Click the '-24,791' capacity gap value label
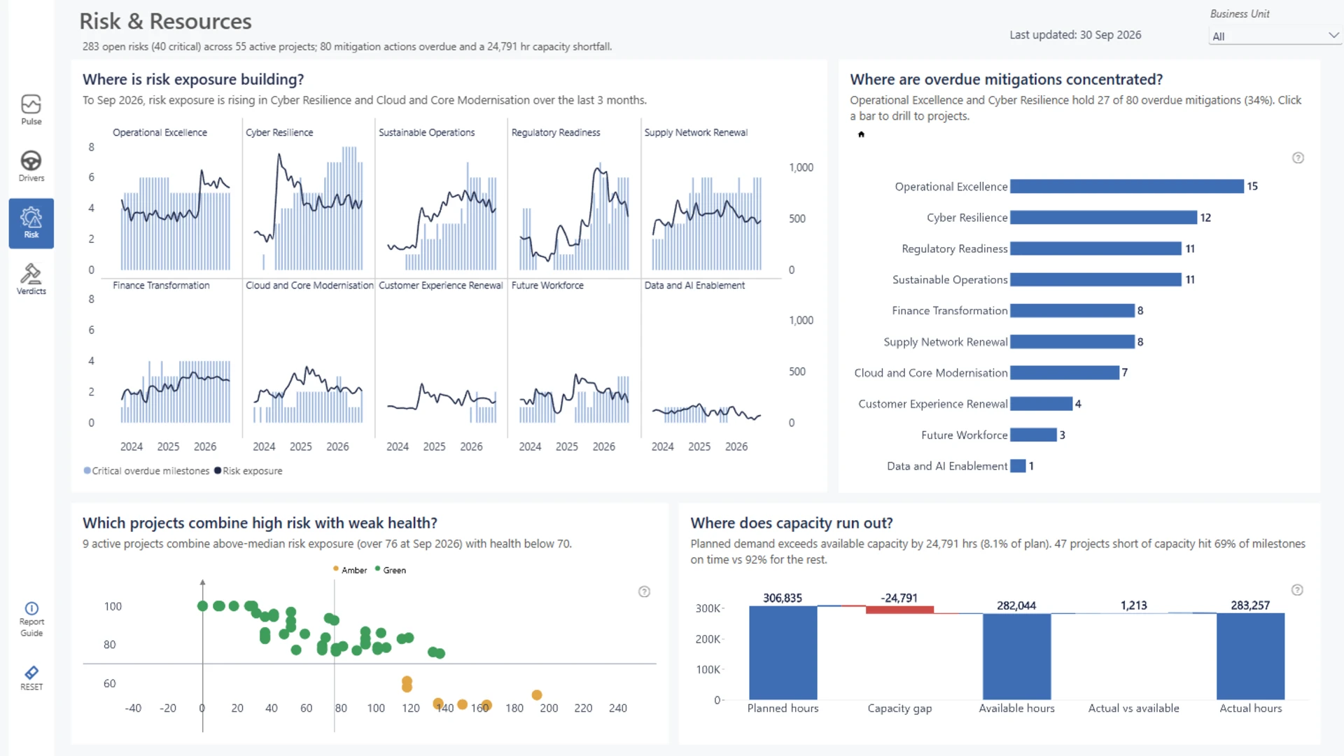Image resolution: width=1344 pixels, height=756 pixels. pyautogui.click(x=899, y=598)
